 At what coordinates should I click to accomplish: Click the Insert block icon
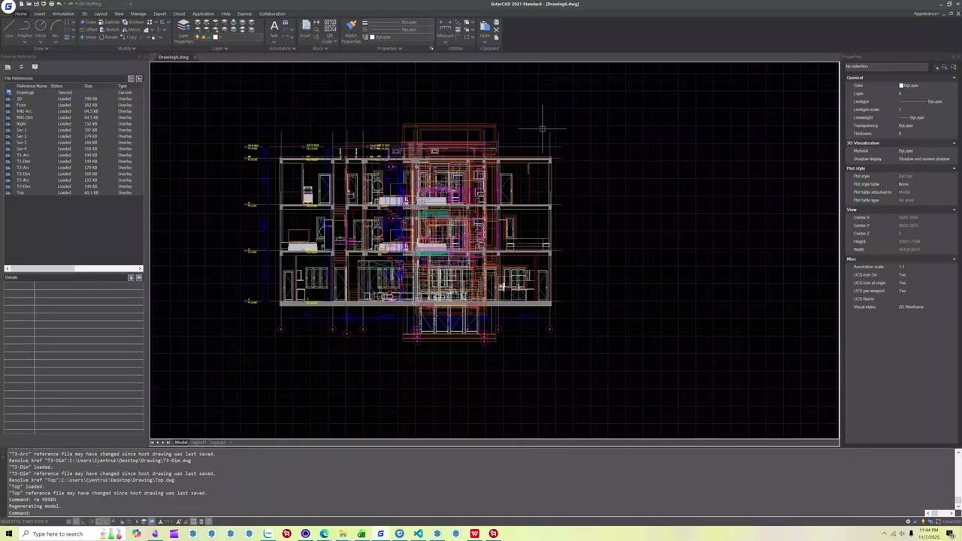point(305,29)
